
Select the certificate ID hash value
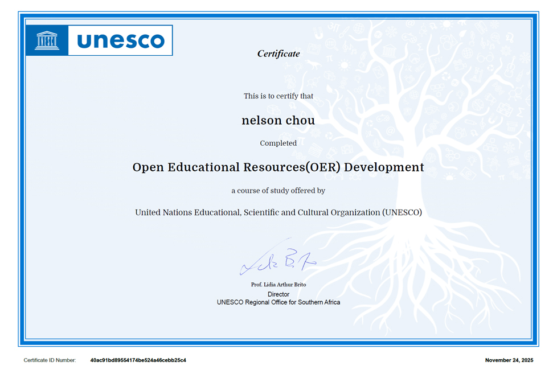pyautogui.click(x=138, y=360)
